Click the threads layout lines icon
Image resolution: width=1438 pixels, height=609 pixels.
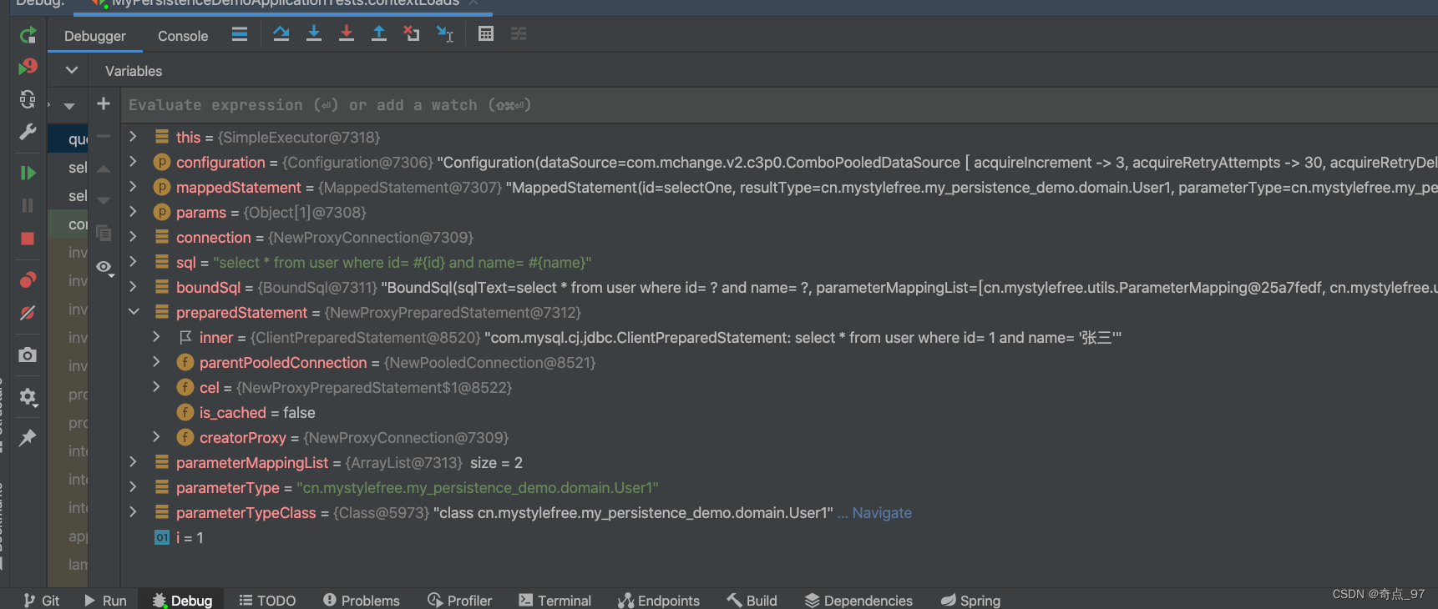(x=240, y=34)
